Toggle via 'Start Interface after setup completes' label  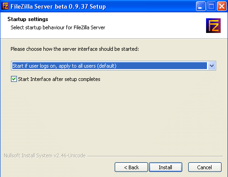59,79
